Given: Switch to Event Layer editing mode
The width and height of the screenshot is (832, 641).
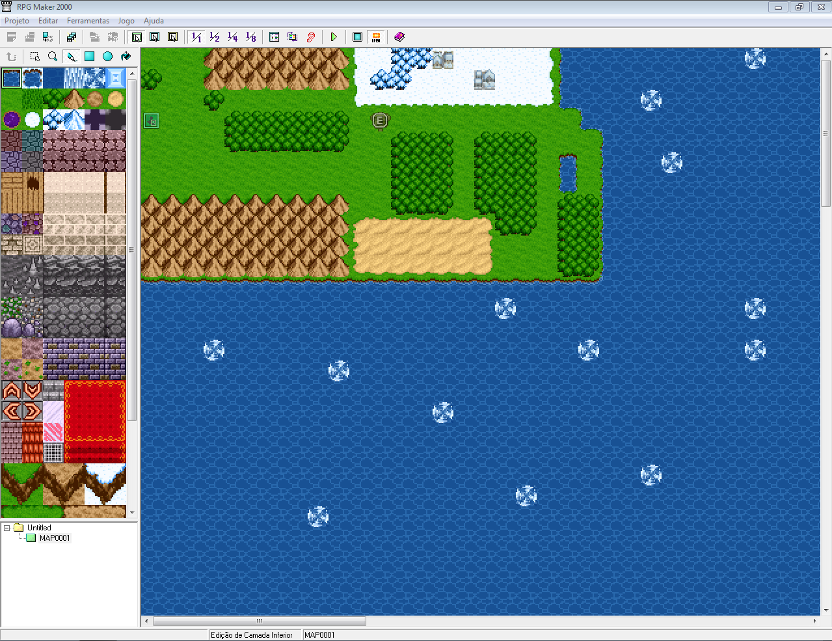Looking at the screenshot, I should click(x=172, y=37).
